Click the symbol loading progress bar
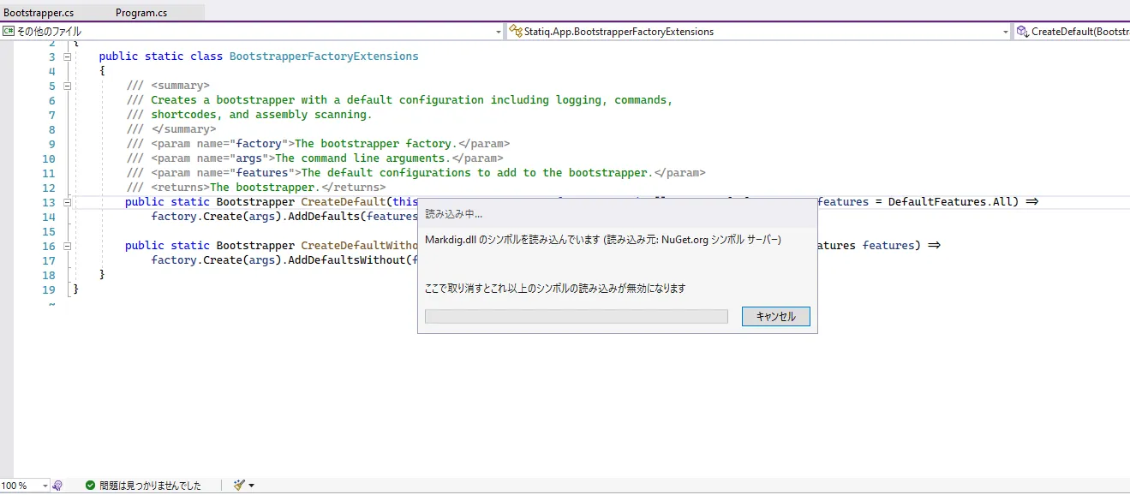 pos(576,317)
